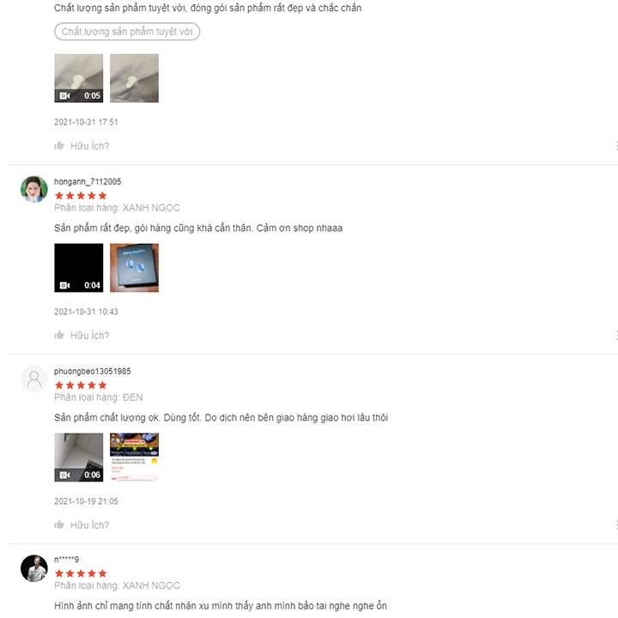Open the avatar of user n*****9

click(33, 567)
